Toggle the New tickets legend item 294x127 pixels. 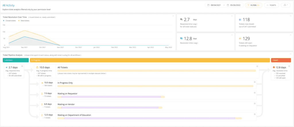(x=24, y=20)
